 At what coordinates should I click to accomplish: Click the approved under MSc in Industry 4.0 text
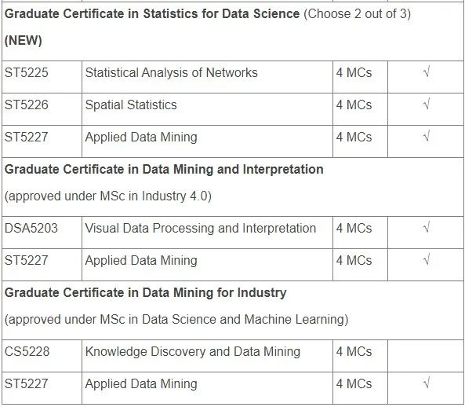click(108, 196)
